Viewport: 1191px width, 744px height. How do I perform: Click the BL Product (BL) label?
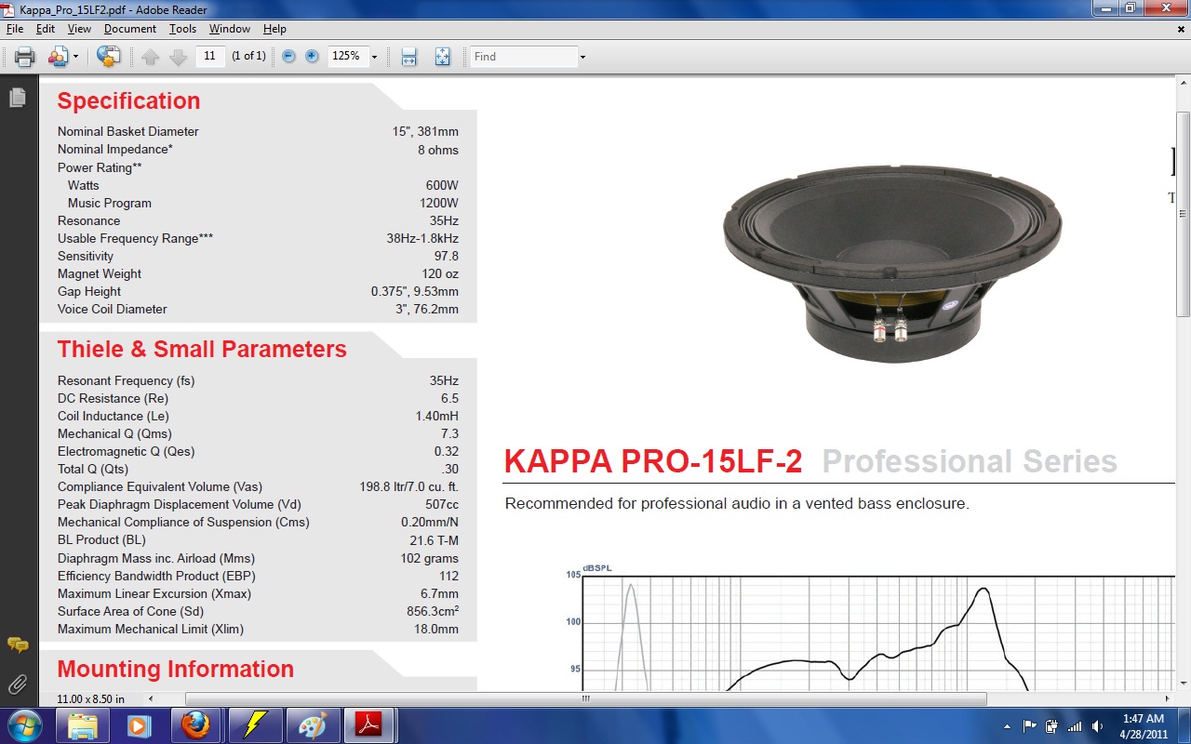[101, 539]
